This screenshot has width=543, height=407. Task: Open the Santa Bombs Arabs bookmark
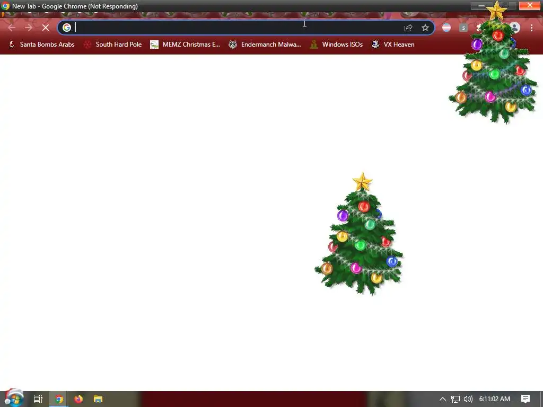41,45
